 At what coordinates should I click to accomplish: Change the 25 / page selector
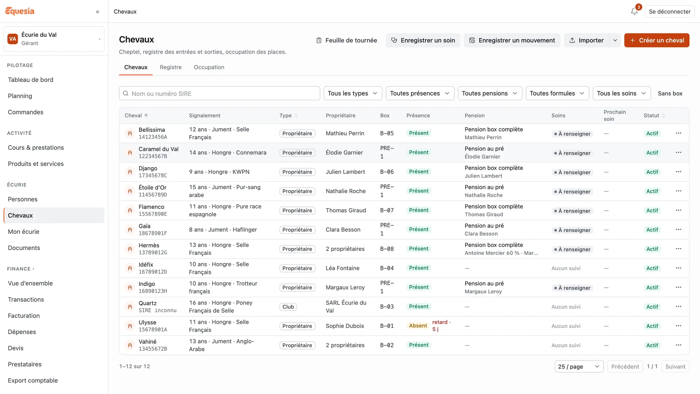point(579,366)
